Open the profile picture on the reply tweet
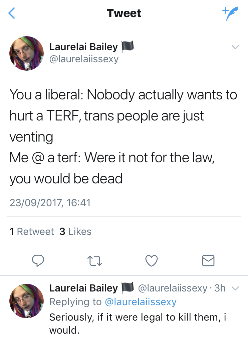The width and height of the screenshot is (248, 341). pyautogui.click(x=27, y=301)
